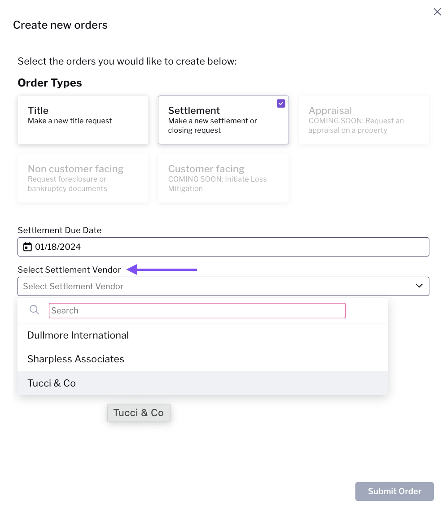
Task: Focus the vendor Search field
Action: pyautogui.click(x=197, y=310)
